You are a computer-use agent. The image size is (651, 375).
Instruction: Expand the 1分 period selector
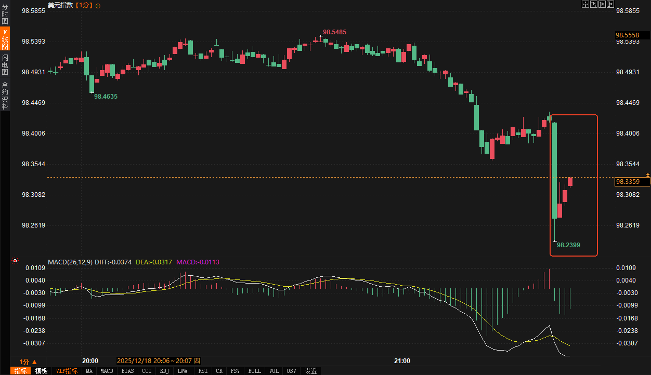(x=29, y=361)
